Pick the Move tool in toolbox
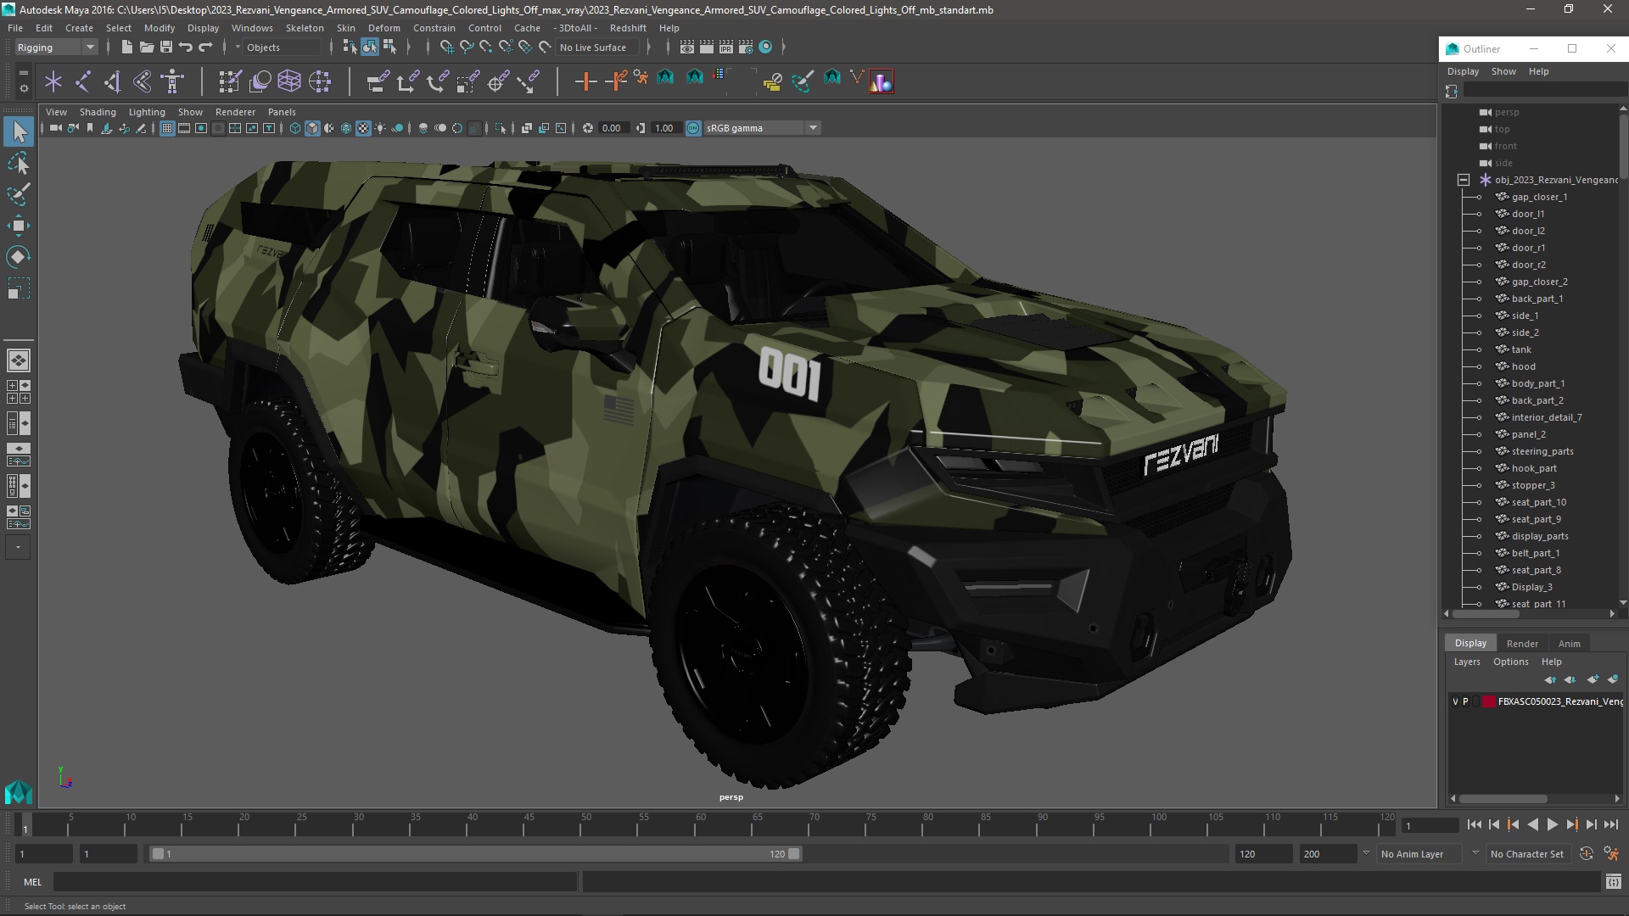The height and width of the screenshot is (916, 1629). [x=19, y=226]
